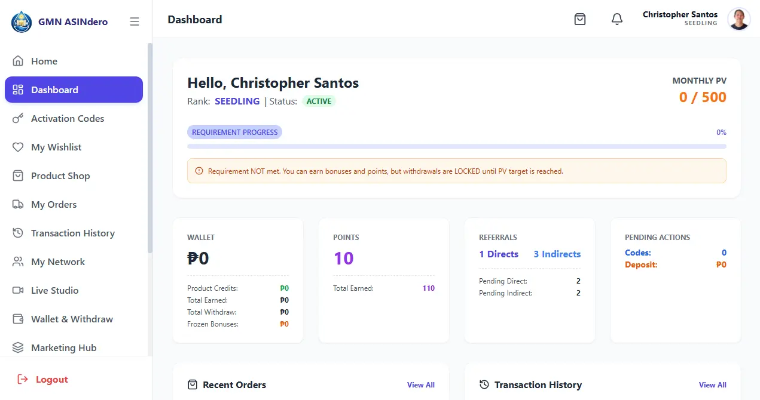Collapse sidebar with the hamburger menu icon
Image resolution: width=760 pixels, height=400 pixels.
pyautogui.click(x=135, y=21)
